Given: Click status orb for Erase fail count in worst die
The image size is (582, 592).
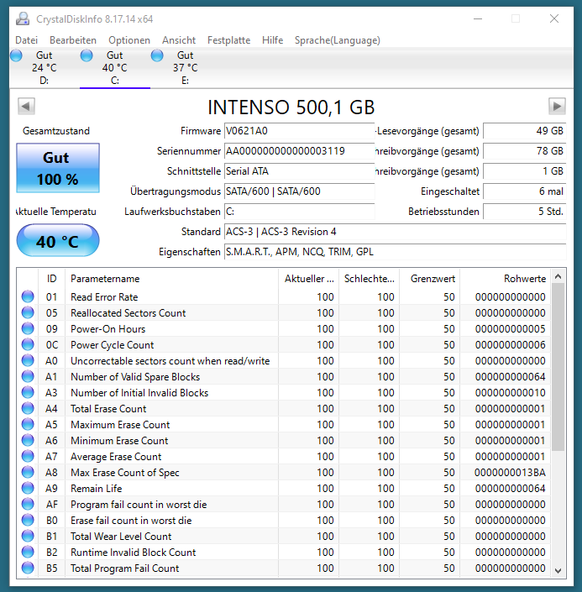Looking at the screenshot, I should 28,521.
